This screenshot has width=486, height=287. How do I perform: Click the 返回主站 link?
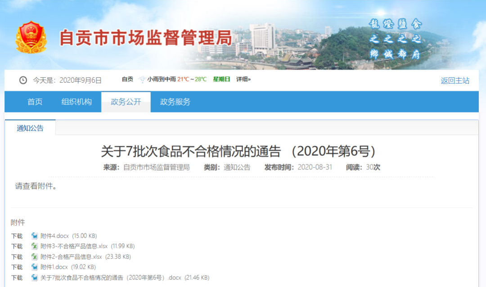[x=454, y=81]
